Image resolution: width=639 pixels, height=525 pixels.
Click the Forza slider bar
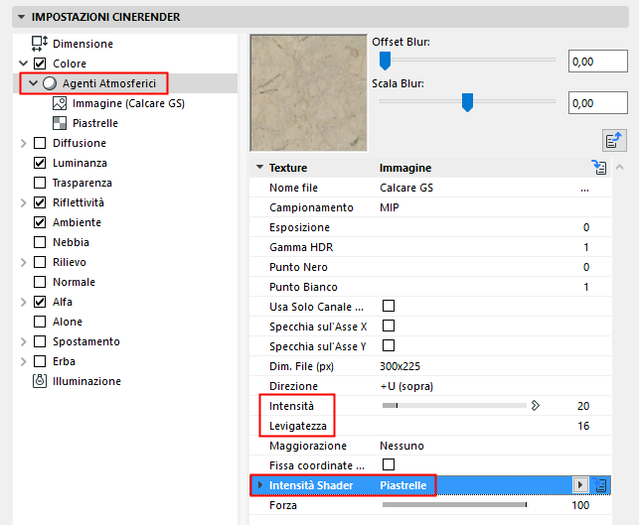[454, 504]
